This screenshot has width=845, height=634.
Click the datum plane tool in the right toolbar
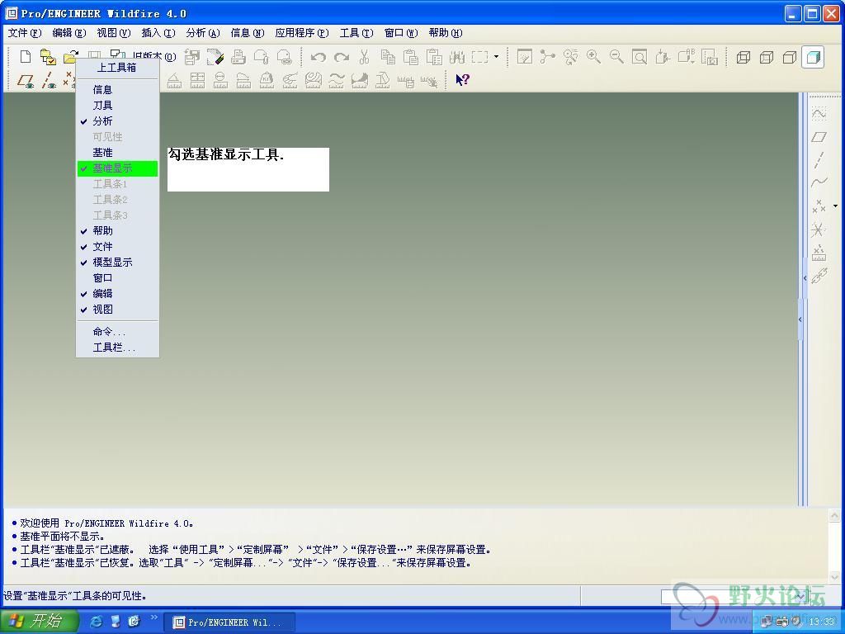coord(819,137)
